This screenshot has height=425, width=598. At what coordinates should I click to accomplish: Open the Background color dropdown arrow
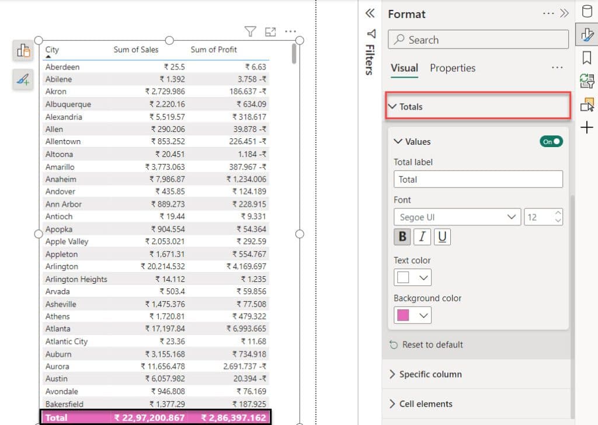[x=423, y=315]
